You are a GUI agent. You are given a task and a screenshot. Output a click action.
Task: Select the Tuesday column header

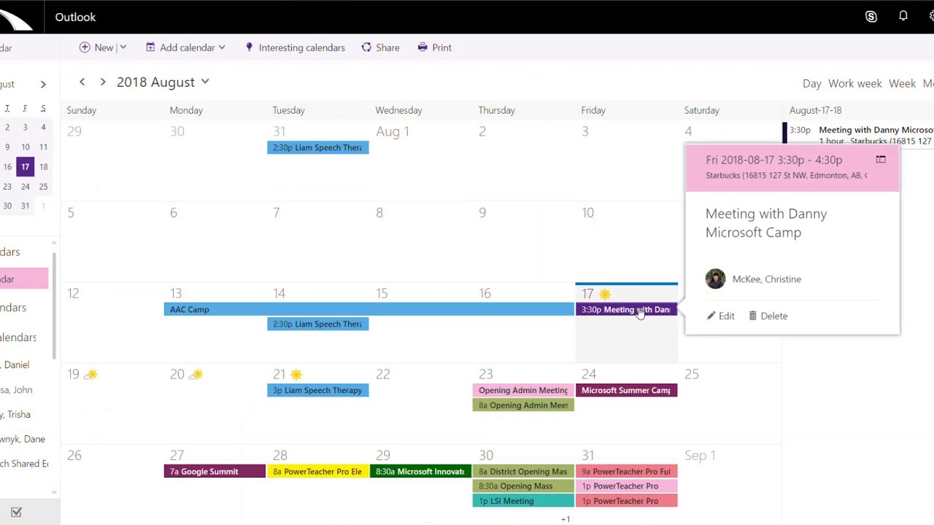(288, 110)
